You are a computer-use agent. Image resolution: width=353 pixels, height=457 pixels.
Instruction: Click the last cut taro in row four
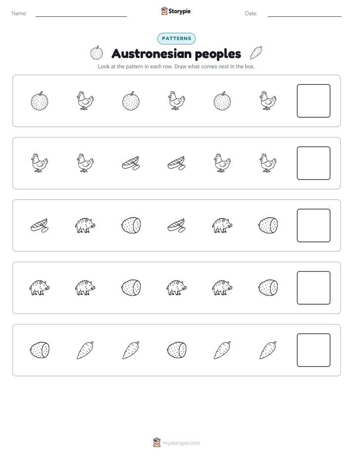pos(268,288)
